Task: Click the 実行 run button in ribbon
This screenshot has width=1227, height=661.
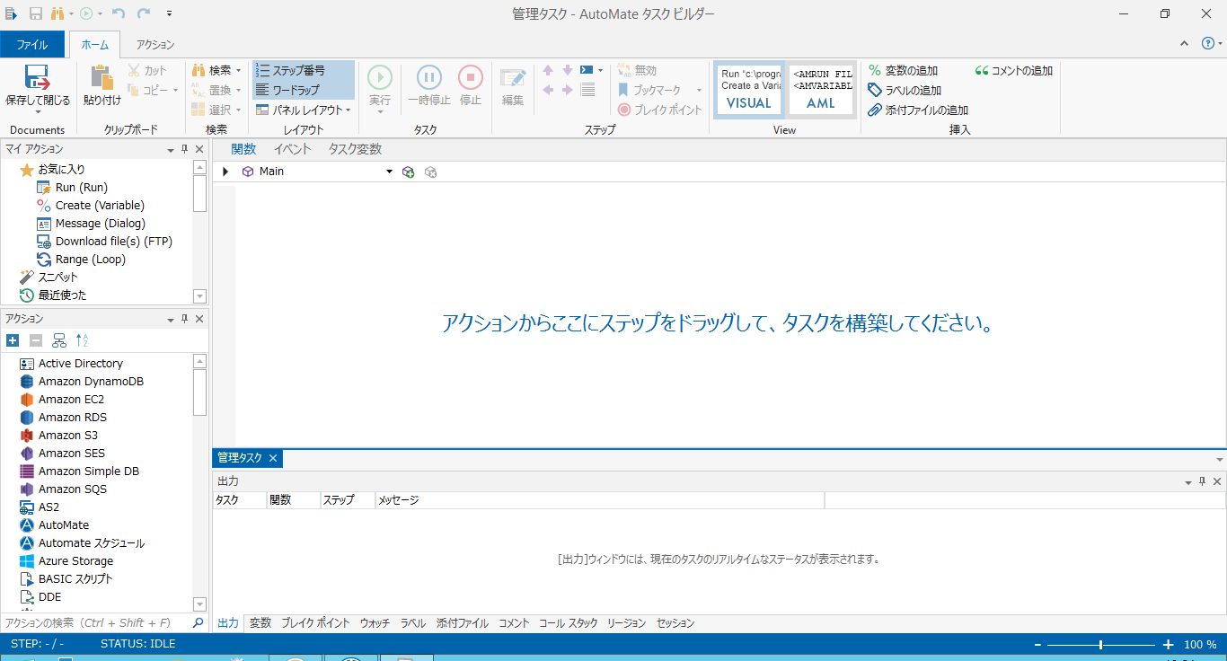Action: tap(380, 78)
